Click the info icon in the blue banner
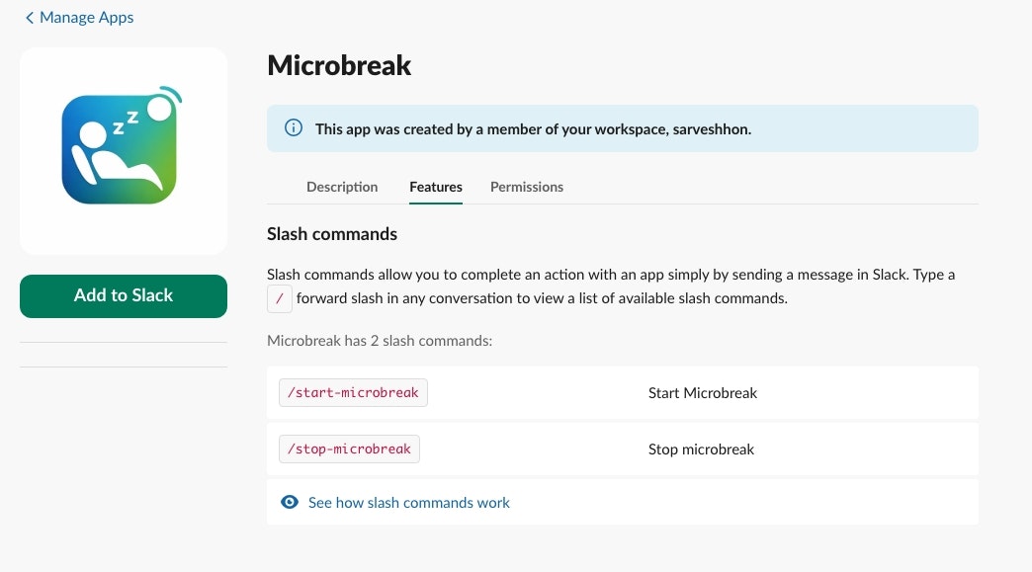The height and width of the screenshot is (572, 1032). pyautogui.click(x=293, y=127)
